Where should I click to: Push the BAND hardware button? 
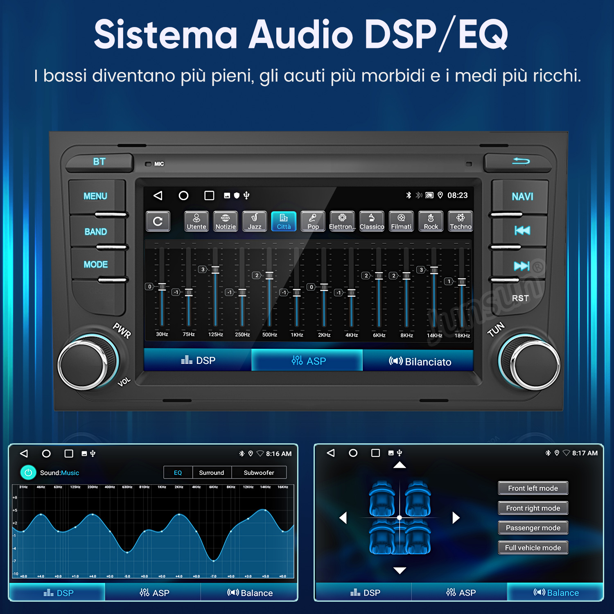[x=96, y=232]
